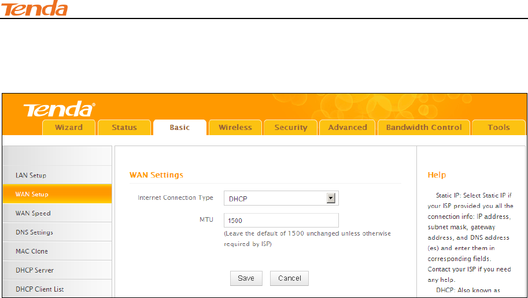Click the dropdown arrow beside DHCP
This screenshot has width=528, height=298.
click(331, 199)
